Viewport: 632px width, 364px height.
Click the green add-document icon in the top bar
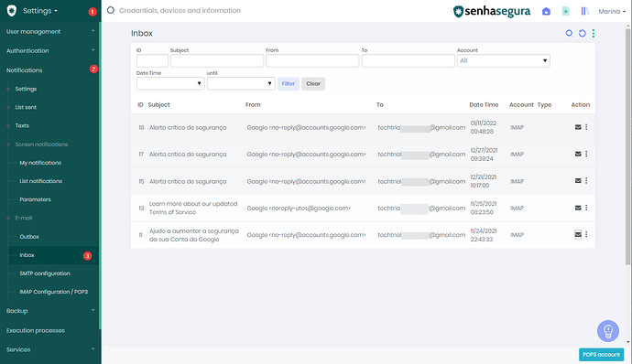pos(565,11)
